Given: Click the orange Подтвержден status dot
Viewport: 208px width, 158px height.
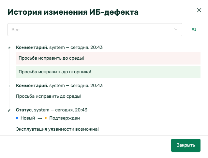Looking at the screenshot, I should tap(46, 118).
